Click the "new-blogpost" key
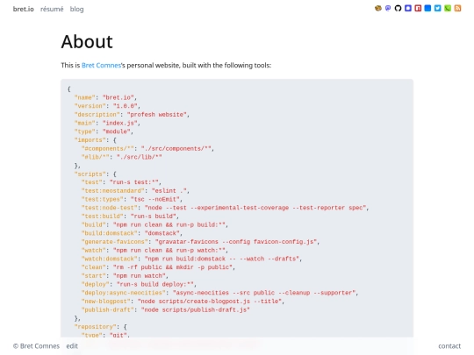The image size is (474, 355). 106,301
